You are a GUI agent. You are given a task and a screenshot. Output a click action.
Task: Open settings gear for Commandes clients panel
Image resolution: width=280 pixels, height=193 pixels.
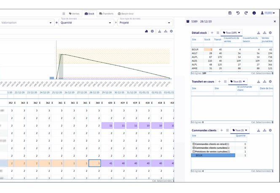tap(270, 130)
